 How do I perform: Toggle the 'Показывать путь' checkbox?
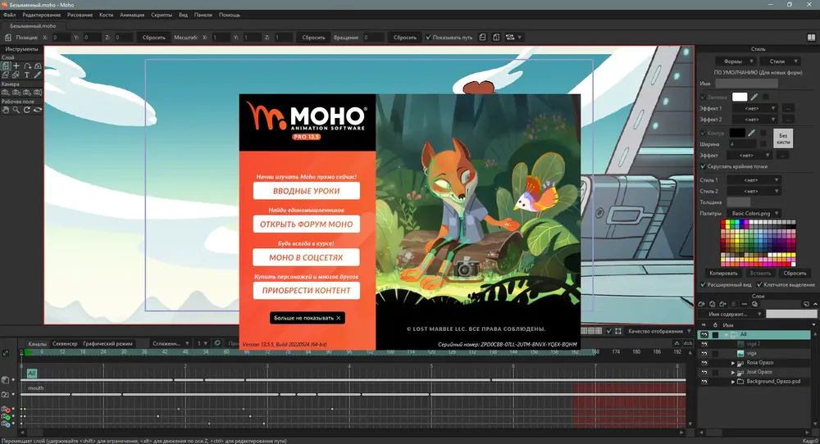coord(428,38)
